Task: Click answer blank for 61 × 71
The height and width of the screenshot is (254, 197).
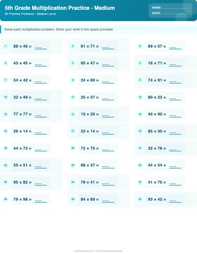Action: (x=108, y=47)
